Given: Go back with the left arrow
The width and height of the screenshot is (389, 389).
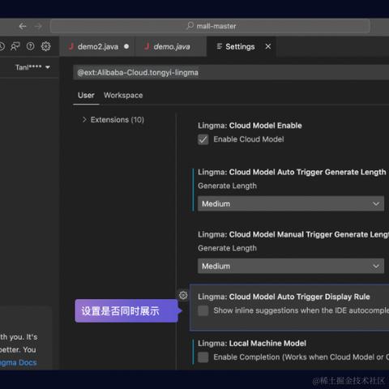Looking at the screenshot, I should coord(23,26).
